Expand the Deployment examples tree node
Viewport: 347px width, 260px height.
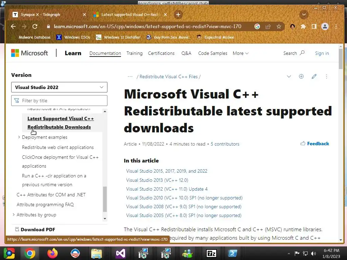click(19, 137)
